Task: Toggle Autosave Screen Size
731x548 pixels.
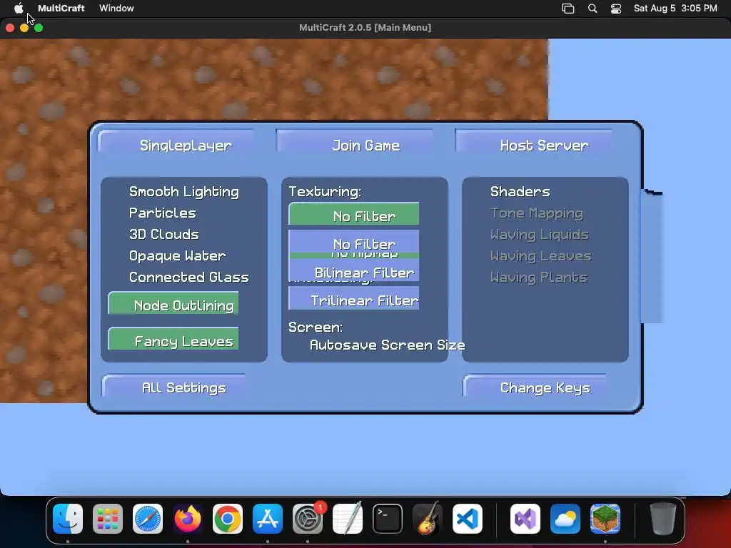Action: pyautogui.click(x=388, y=345)
